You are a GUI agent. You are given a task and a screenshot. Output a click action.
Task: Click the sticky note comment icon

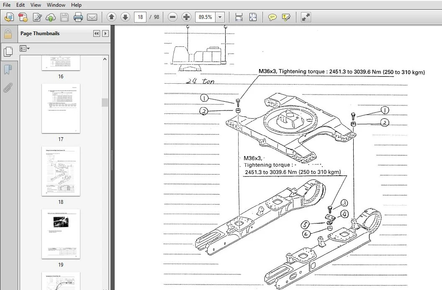(x=272, y=17)
